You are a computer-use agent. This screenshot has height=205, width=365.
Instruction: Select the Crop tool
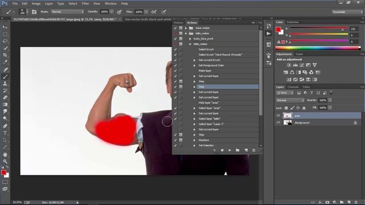(5, 55)
